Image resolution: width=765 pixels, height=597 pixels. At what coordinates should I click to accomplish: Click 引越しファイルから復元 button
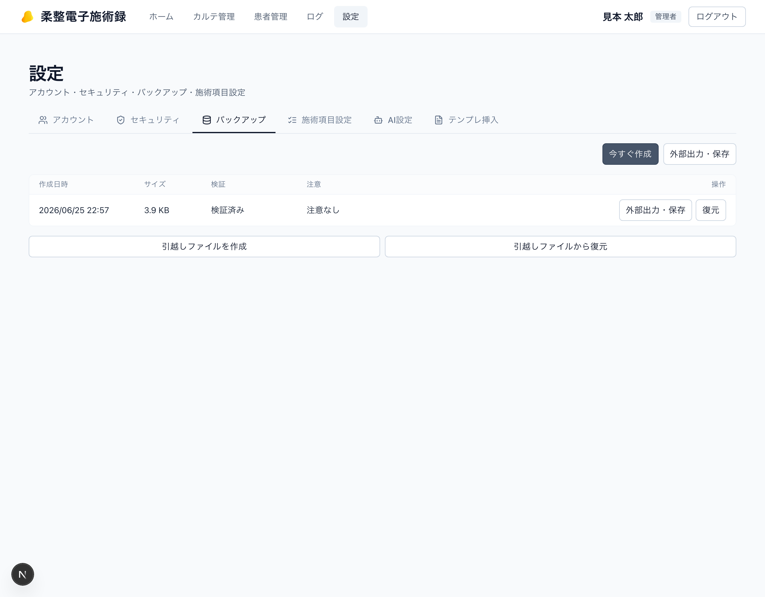pyautogui.click(x=560, y=246)
